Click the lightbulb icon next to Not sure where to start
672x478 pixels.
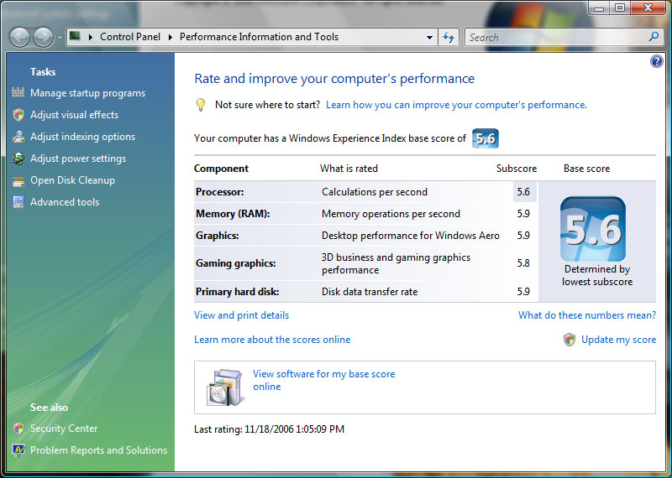201,105
